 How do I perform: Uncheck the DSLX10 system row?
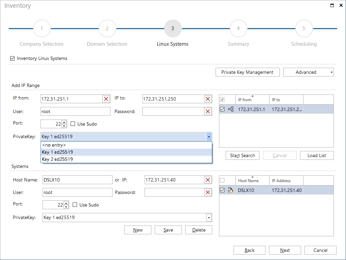(222, 190)
